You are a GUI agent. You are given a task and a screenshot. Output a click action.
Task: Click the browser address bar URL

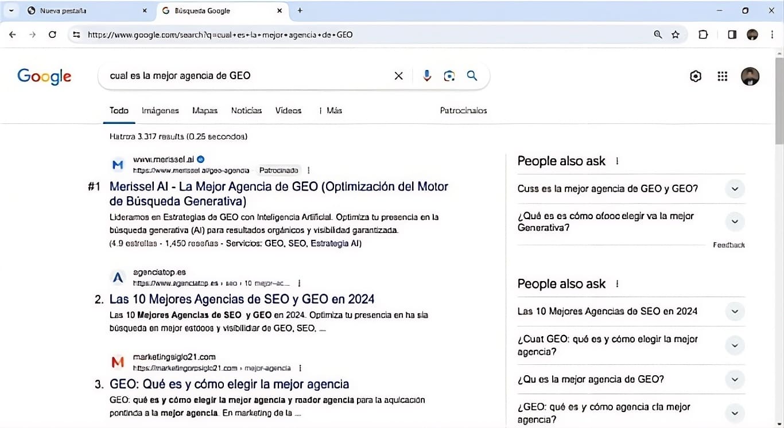click(220, 34)
